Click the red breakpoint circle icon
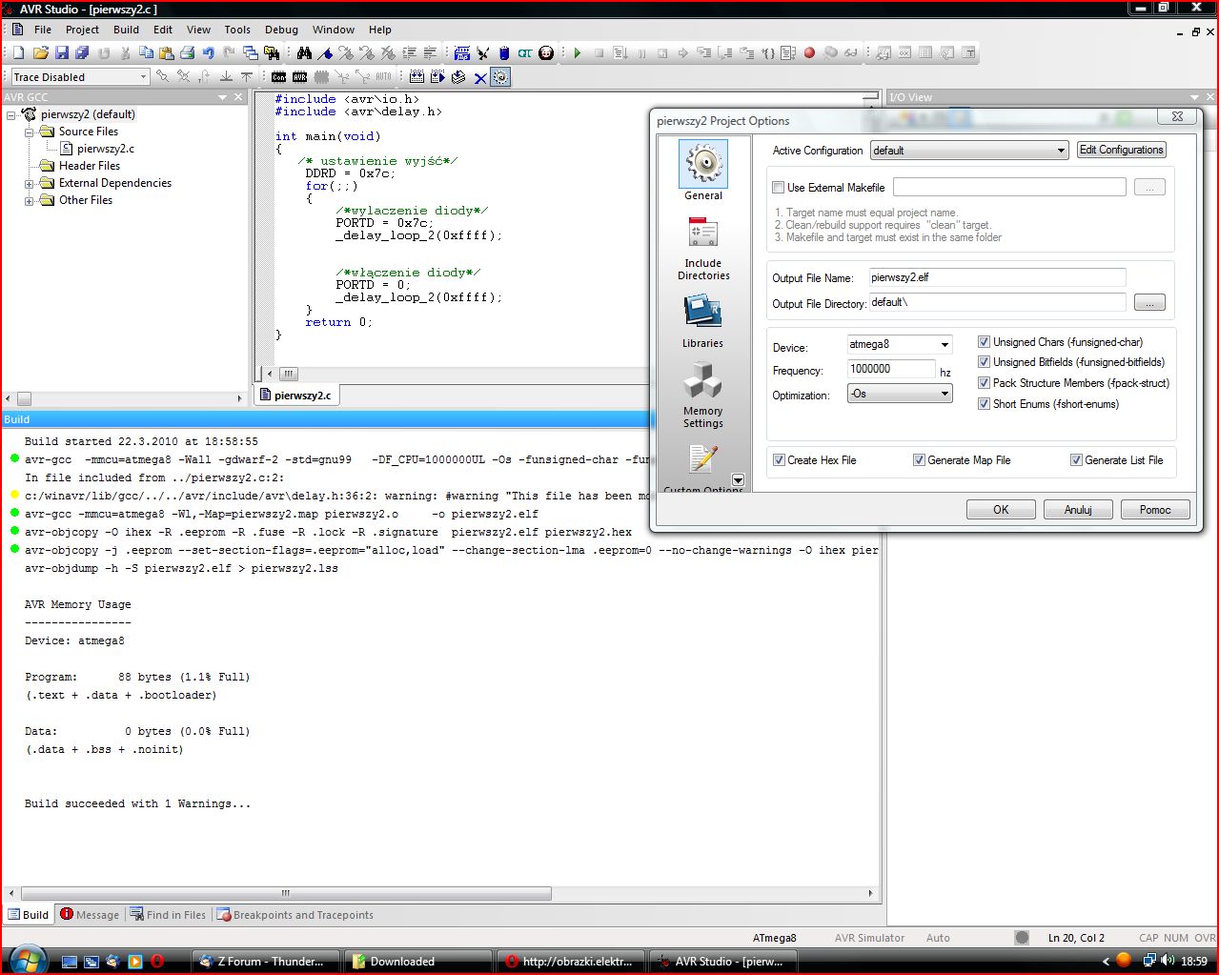Image resolution: width=1219 pixels, height=975 pixels. coord(809,53)
